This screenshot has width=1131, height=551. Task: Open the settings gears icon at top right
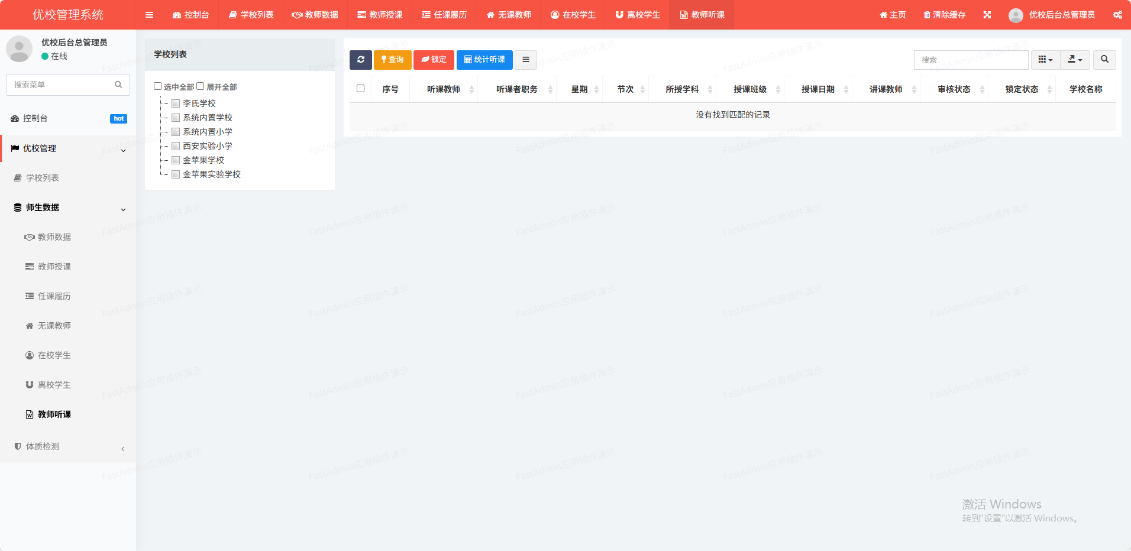click(x=1117, y=15)
